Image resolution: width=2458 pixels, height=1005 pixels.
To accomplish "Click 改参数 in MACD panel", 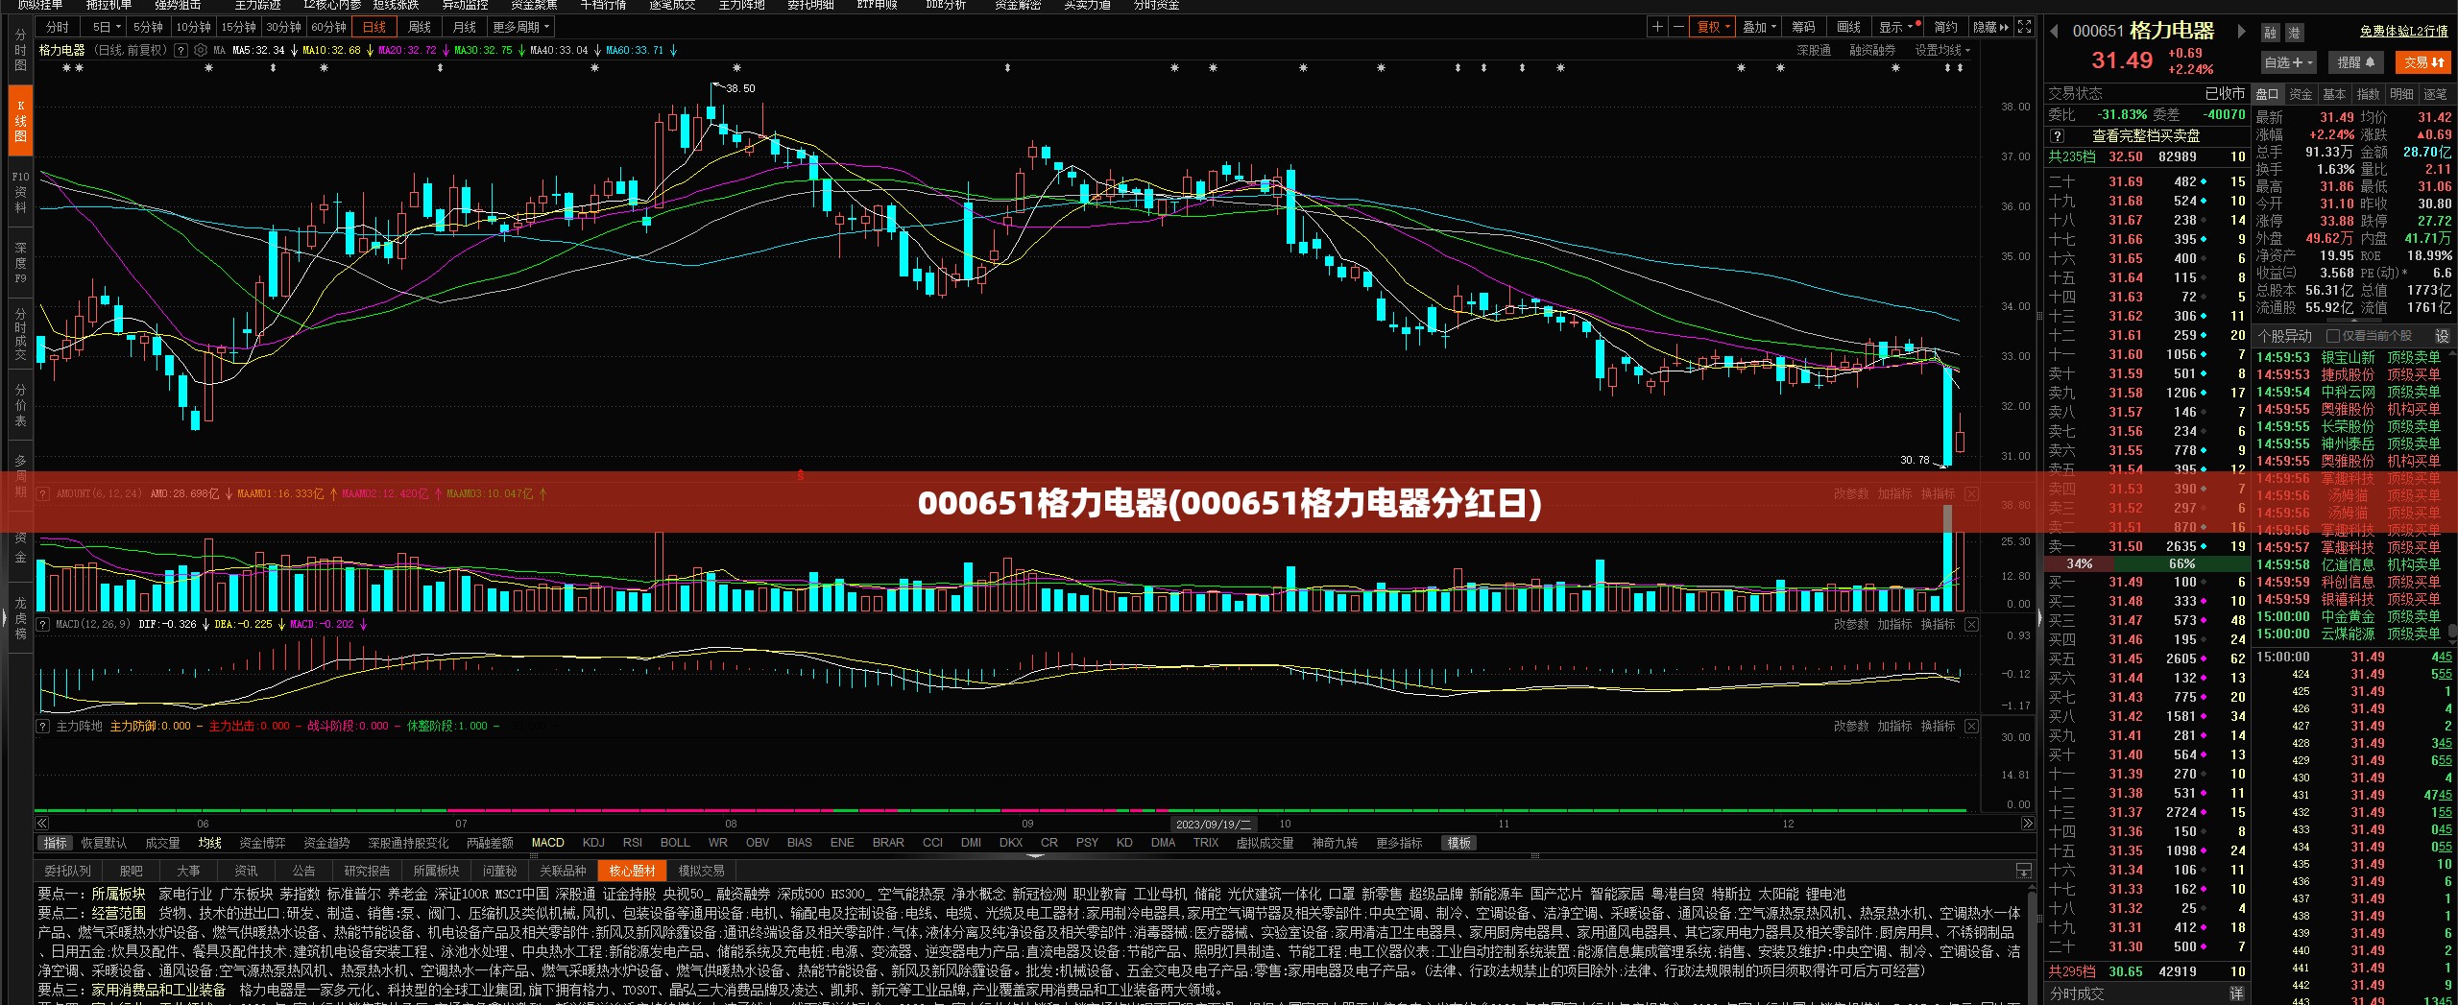I will coord(1850,624).
